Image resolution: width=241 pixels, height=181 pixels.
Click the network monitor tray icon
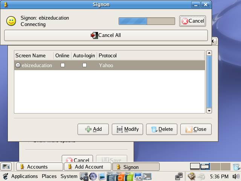pos(179,176)
